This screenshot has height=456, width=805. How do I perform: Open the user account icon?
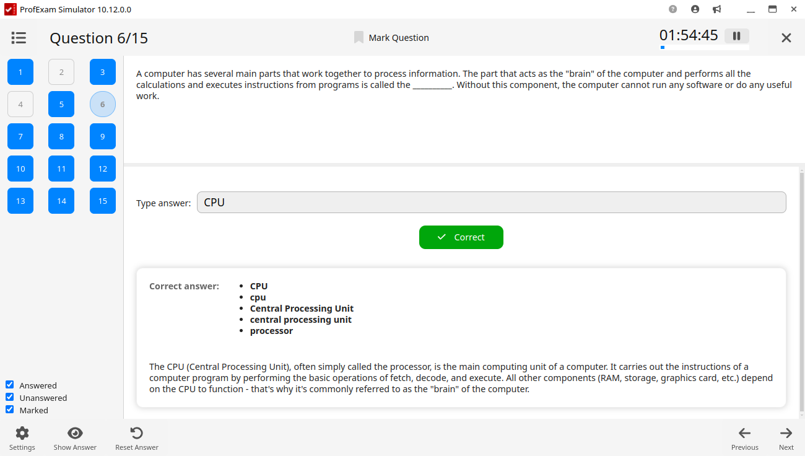coord(695,9)
